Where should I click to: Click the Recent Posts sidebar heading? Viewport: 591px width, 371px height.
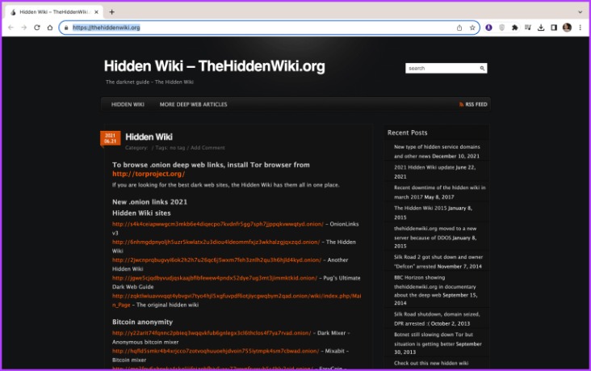point(407,133)
